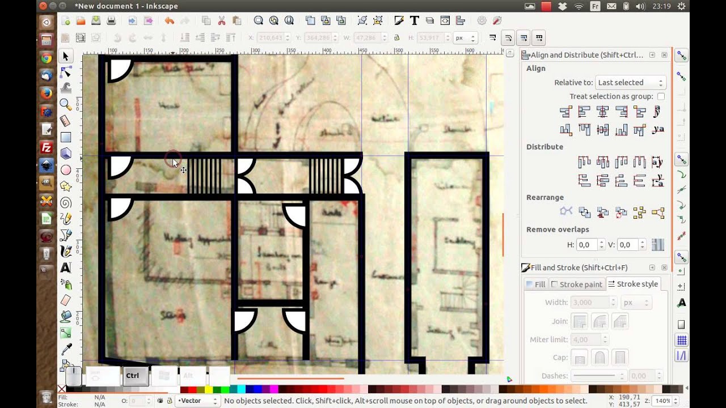Click the New document icon
Viewport: 726px width, 408px height.
tap(66, 21)
